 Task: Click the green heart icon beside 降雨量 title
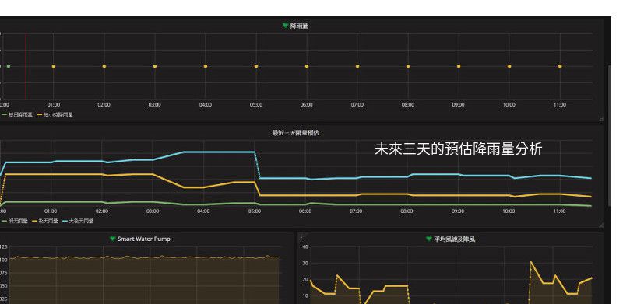[285, 26]
